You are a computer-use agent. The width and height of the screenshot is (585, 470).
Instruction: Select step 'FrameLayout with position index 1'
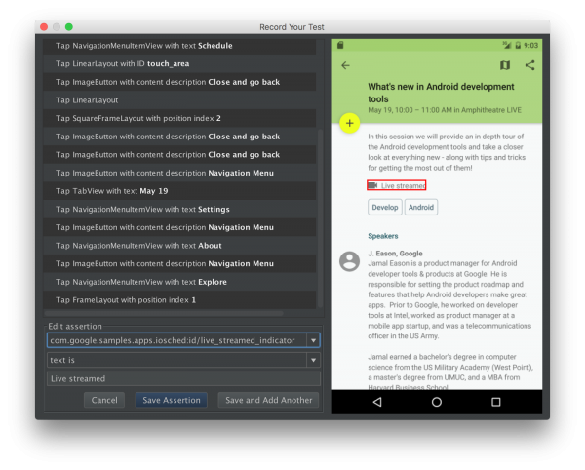click(x=179, y=300)
